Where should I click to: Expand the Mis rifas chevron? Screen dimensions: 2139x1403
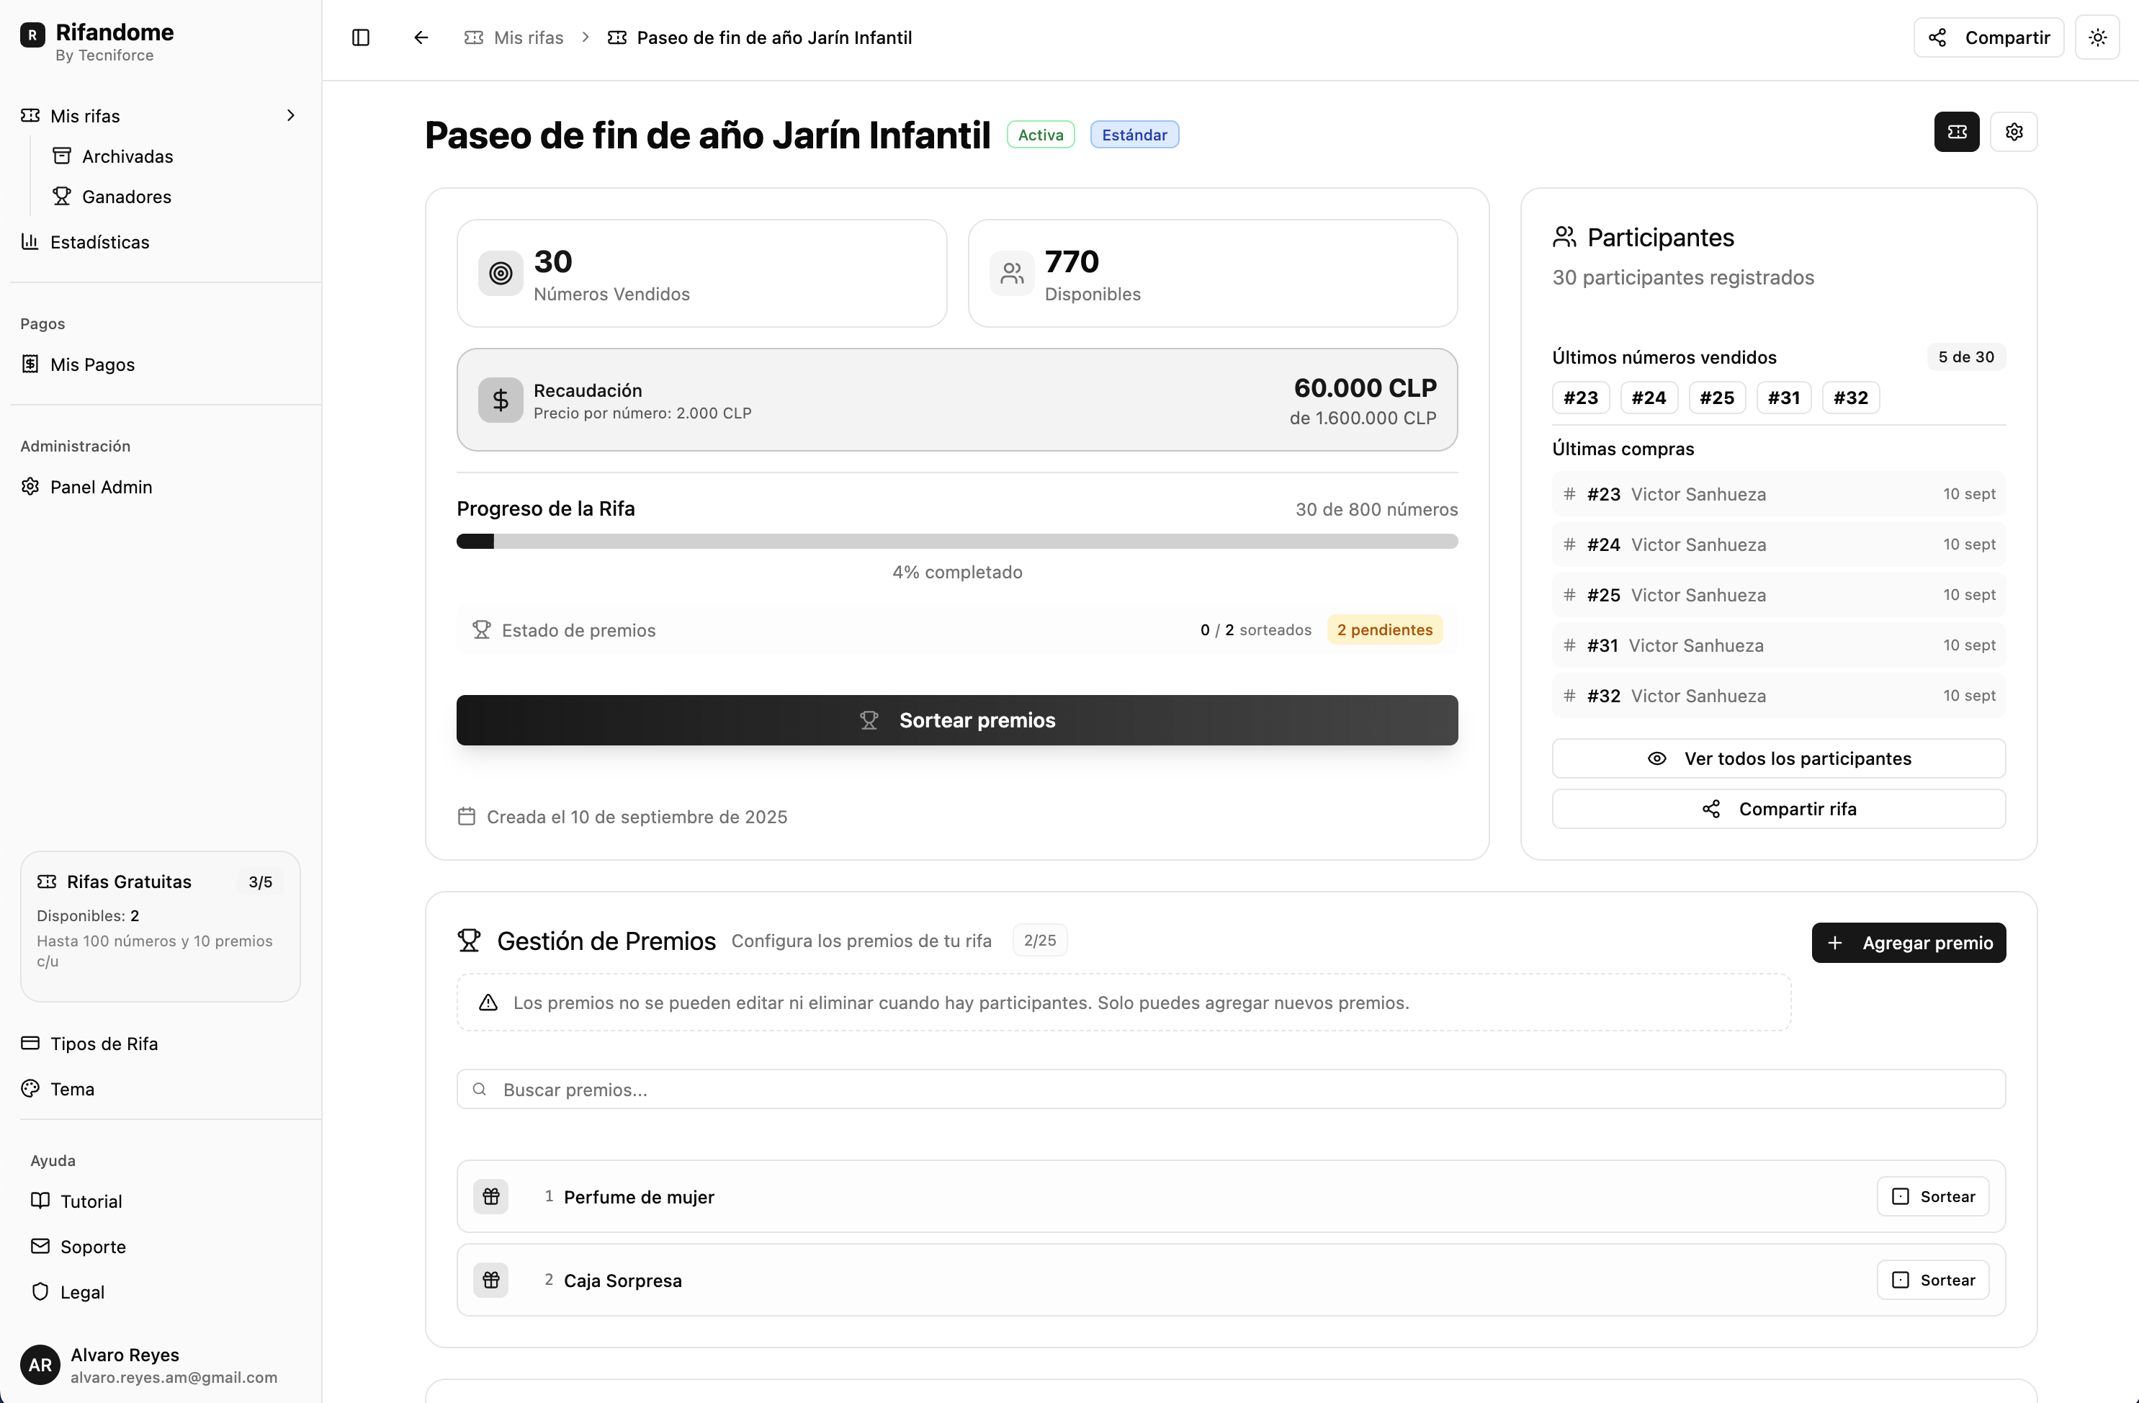pyautogui.click(x=290, y=116)
